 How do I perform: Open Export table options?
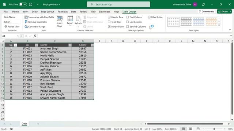pos(70,21)
